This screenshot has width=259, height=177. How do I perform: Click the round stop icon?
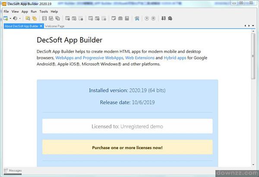point(153,19)
